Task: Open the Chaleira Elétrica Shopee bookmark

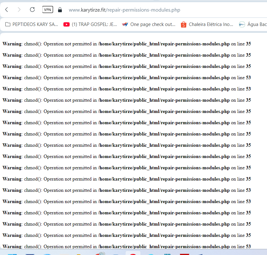Action: pos(207,24)
